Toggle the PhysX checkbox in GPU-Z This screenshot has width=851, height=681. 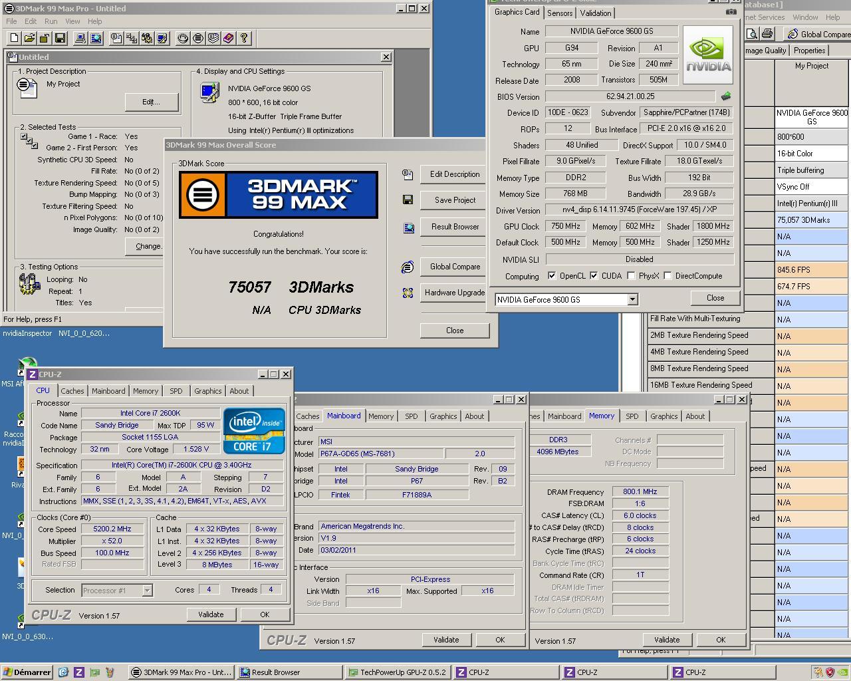pos(631,276)
